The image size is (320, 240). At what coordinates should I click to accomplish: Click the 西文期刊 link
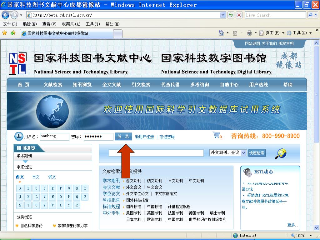coord(133,181)
